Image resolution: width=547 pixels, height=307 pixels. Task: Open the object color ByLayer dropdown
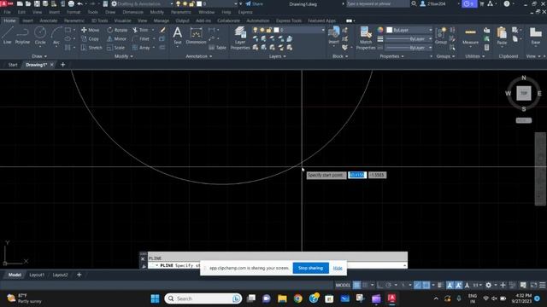pos(409,30)
